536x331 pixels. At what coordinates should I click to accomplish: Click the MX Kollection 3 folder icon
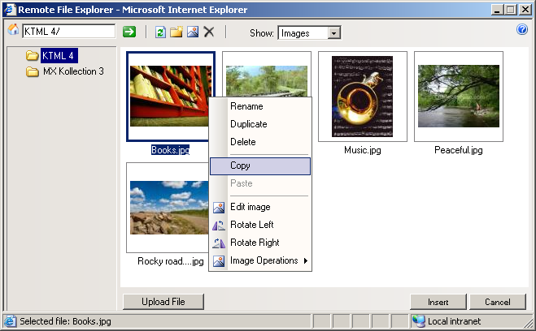pyautogui.click(x=33, y=71)
